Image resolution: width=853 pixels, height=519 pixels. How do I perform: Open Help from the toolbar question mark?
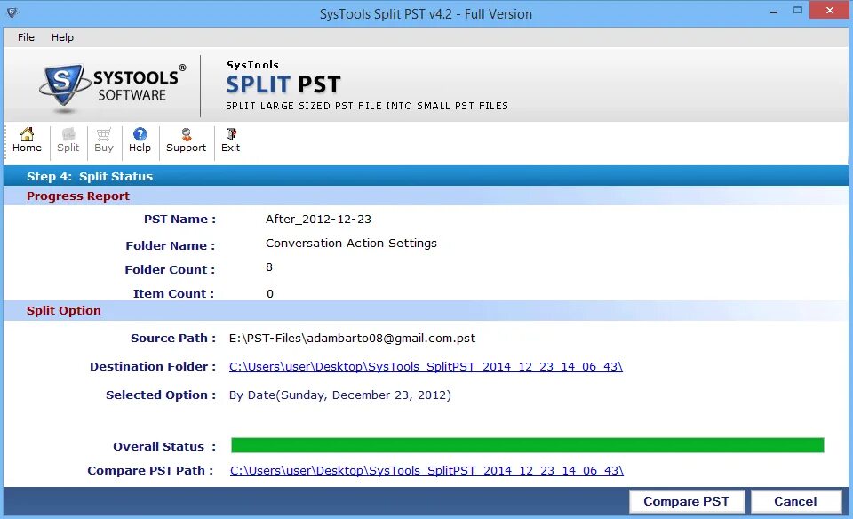140,140
